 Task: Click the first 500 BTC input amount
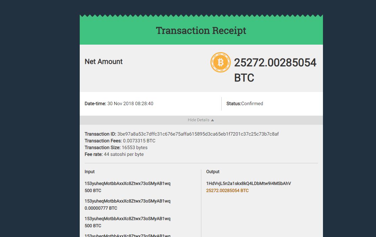tap(93, 190)
